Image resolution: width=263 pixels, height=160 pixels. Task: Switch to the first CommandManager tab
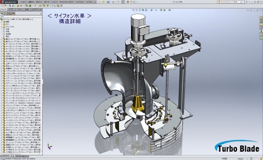click(x=4, y=10)
